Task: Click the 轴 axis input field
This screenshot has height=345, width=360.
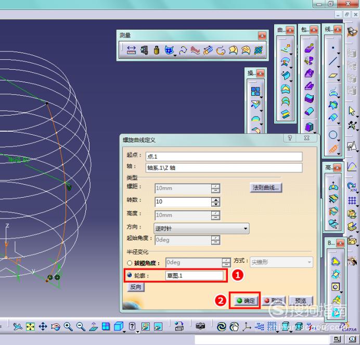Action: click(x=224, y=168)
